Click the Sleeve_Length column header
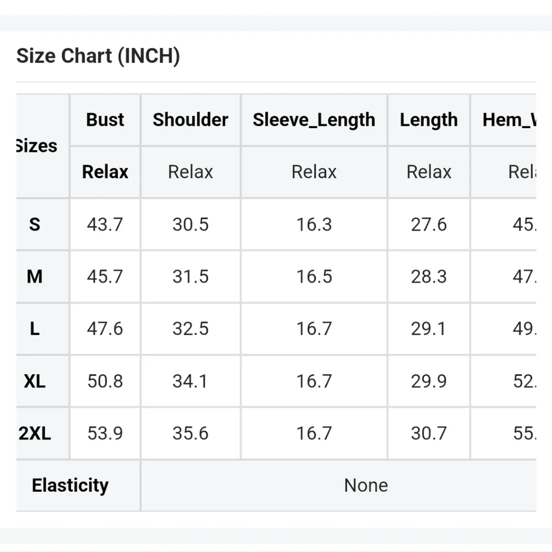 314,120
